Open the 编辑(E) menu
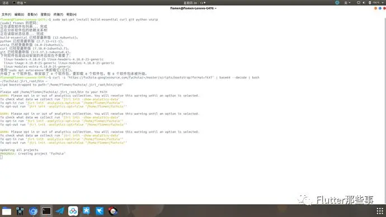Viewport: 386px width, 217px height. pyautogui.click(x=19, y=15)
